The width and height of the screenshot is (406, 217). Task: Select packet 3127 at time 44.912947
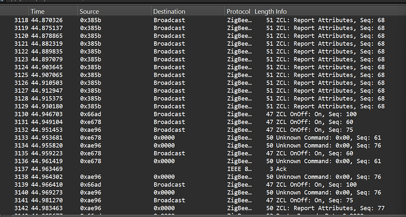(203, 91)
